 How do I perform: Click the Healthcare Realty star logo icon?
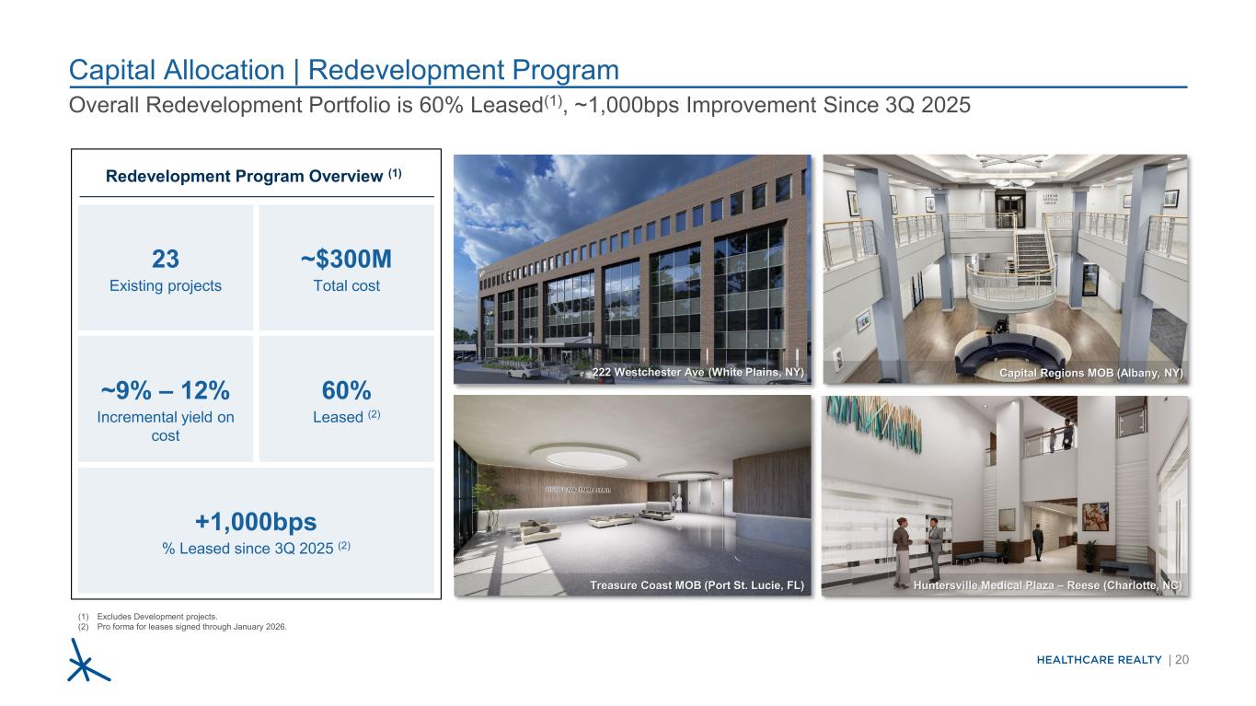[89, 660]
